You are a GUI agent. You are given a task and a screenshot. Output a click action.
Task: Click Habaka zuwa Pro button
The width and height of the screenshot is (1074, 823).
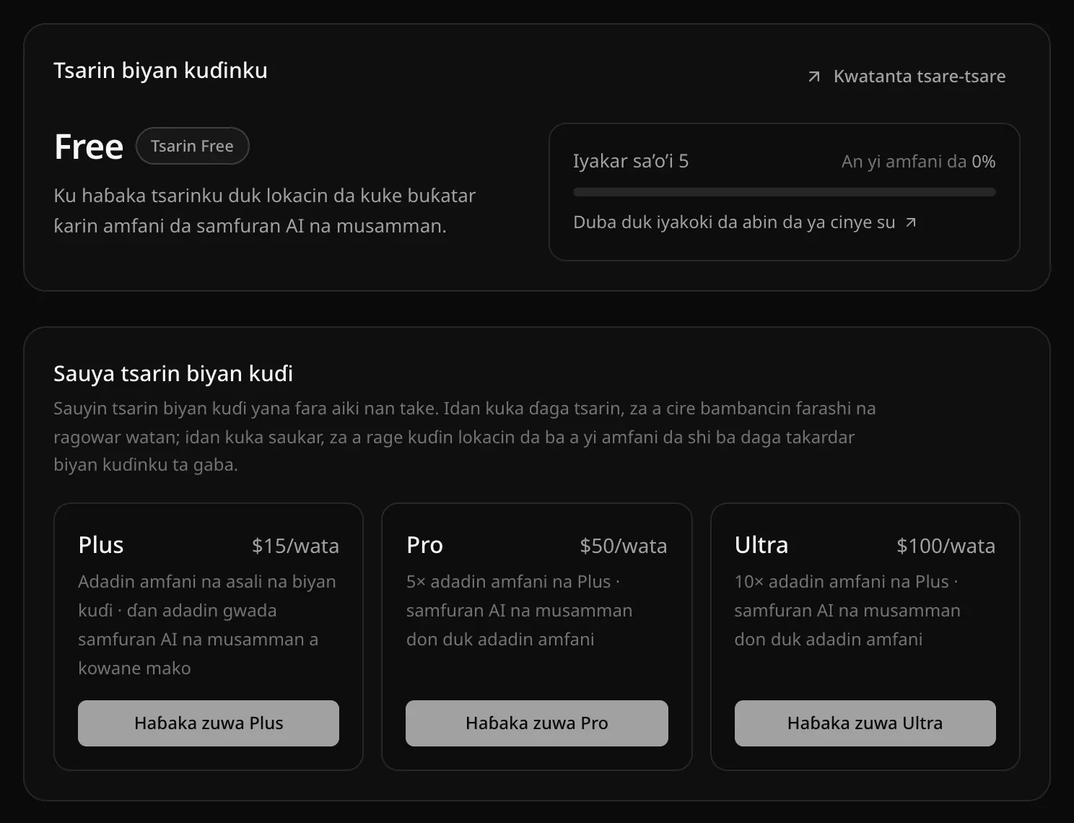pos(537,723)
